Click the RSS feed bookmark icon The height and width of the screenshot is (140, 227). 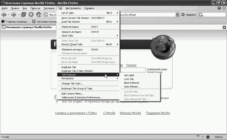(x=34, y=22)
